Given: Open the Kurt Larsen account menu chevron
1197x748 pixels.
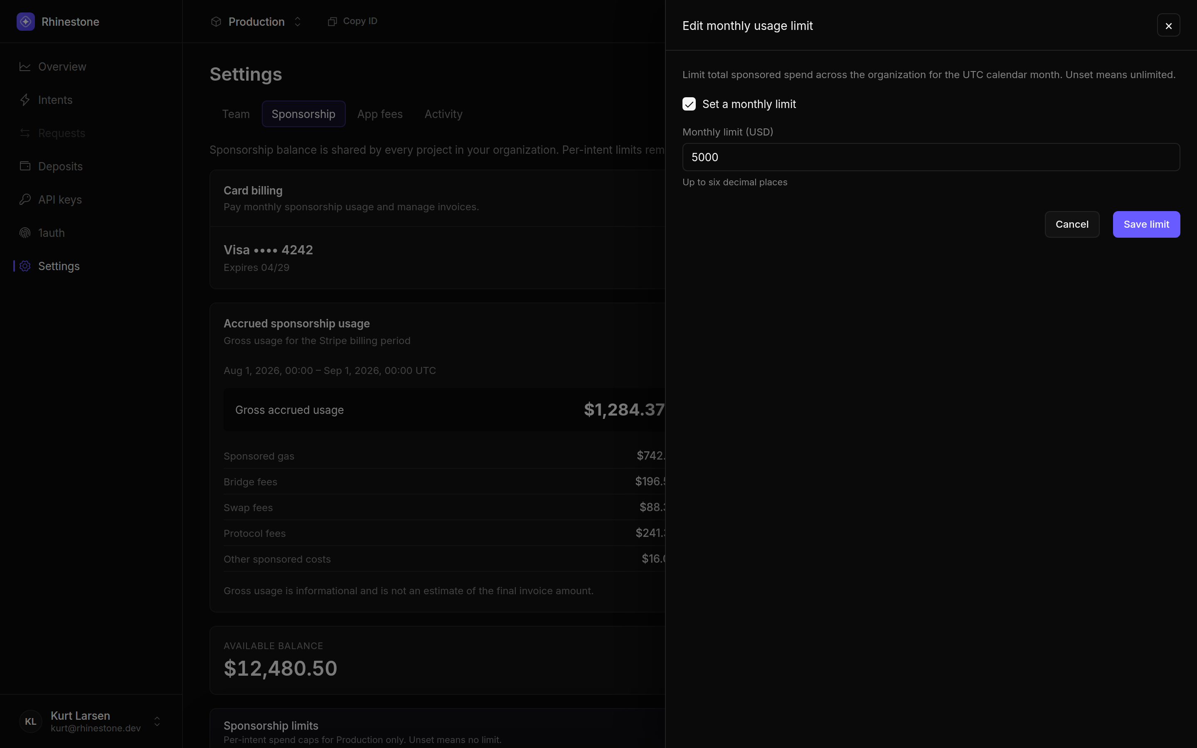Looking at the screenshot, I should [x=157, y=721].
